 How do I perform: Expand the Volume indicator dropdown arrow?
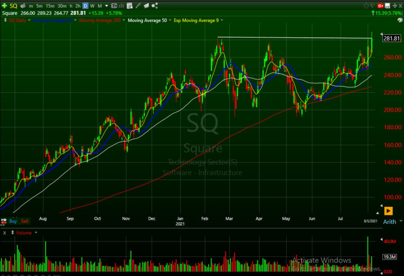point(36,233)
